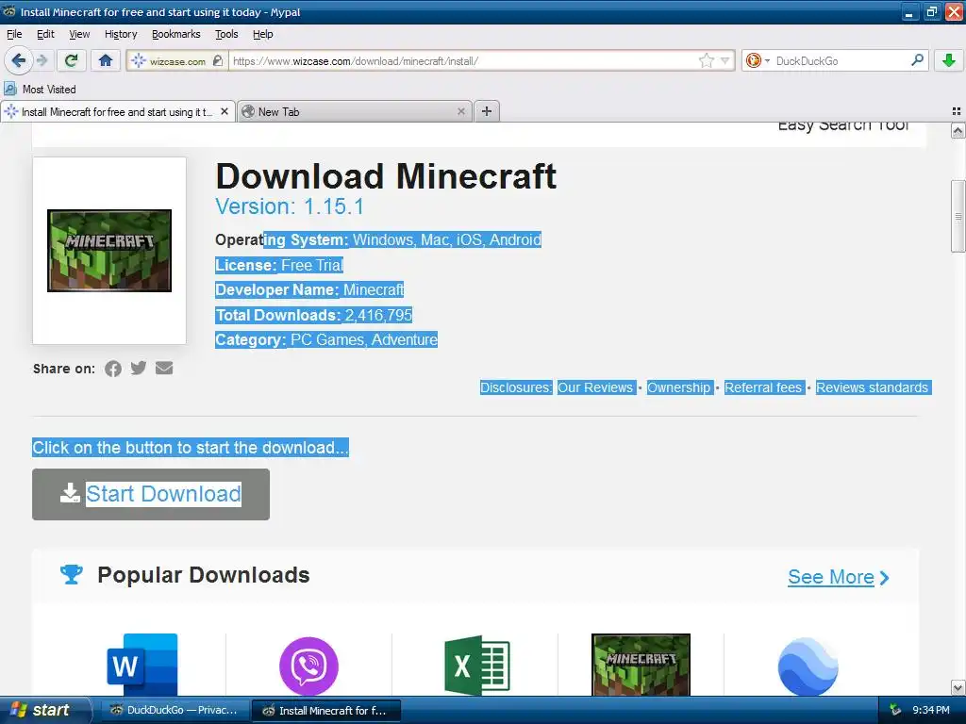This screenshot has height=724, width=966.
Task: Switch to the New Tab tab
Action: tap(355, 111)
